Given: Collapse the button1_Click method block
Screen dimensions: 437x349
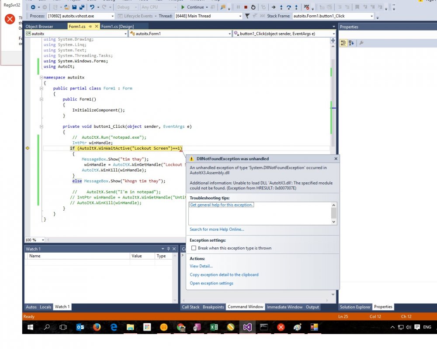Looking at the screenshot, I should (41, 127).
